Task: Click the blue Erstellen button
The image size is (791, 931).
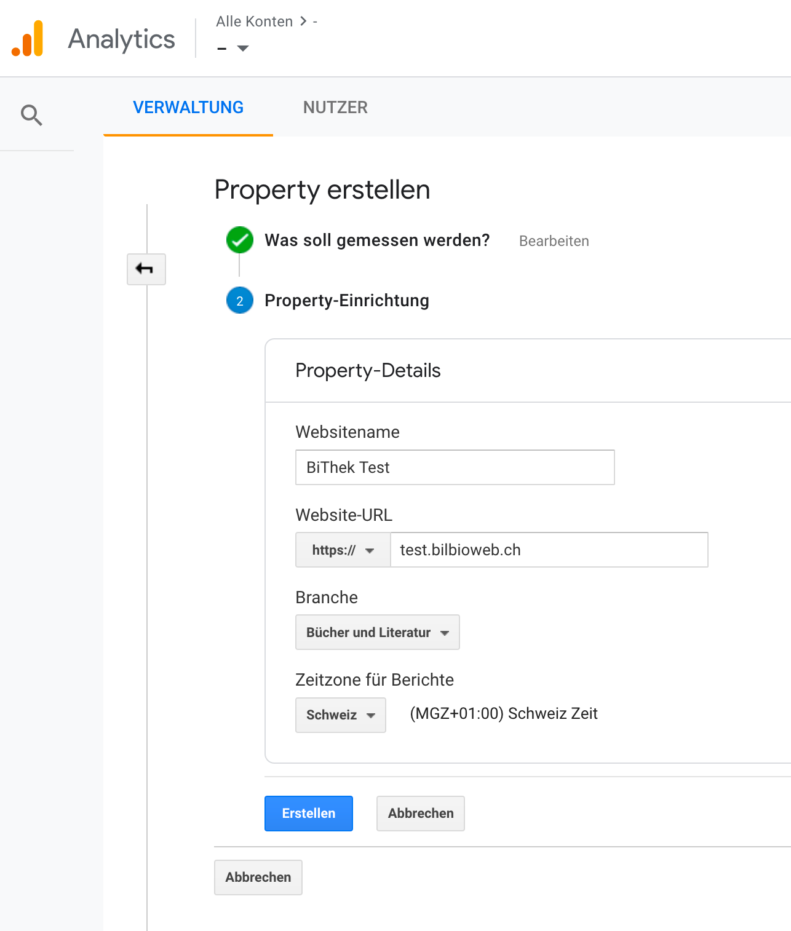Action: [308, 813]
